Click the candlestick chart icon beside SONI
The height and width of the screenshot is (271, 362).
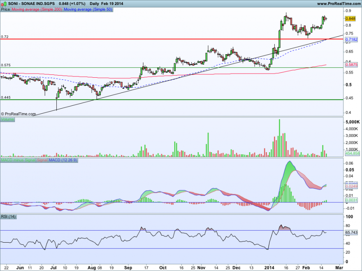[4, 3]
